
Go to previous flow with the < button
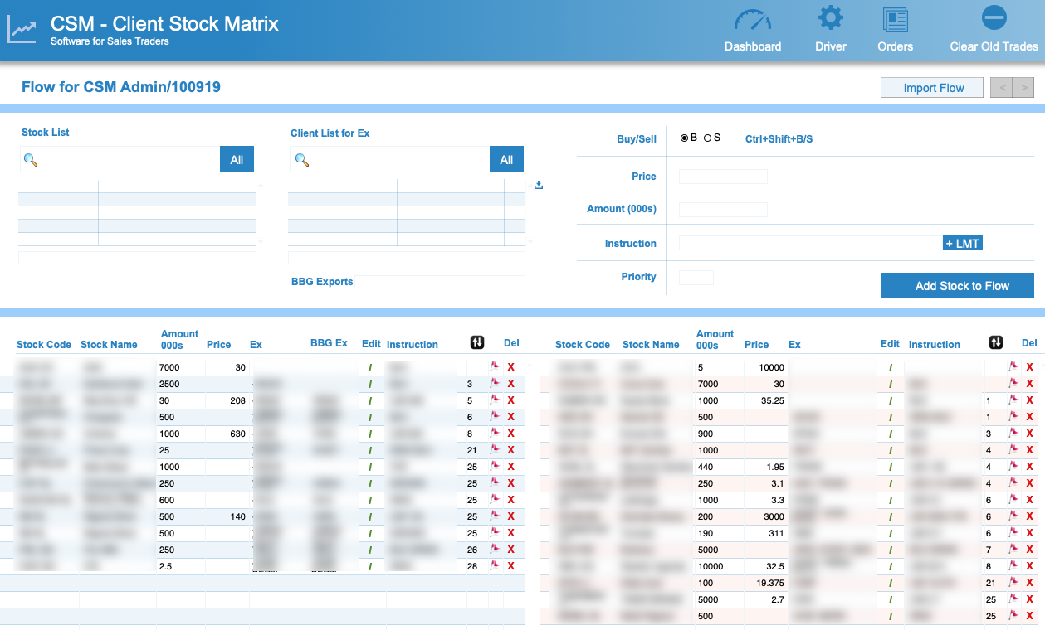point(1002,88)
